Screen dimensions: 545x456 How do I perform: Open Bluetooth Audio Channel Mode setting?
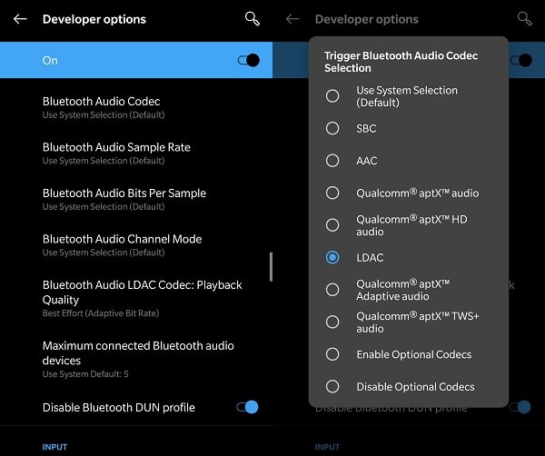136,245
